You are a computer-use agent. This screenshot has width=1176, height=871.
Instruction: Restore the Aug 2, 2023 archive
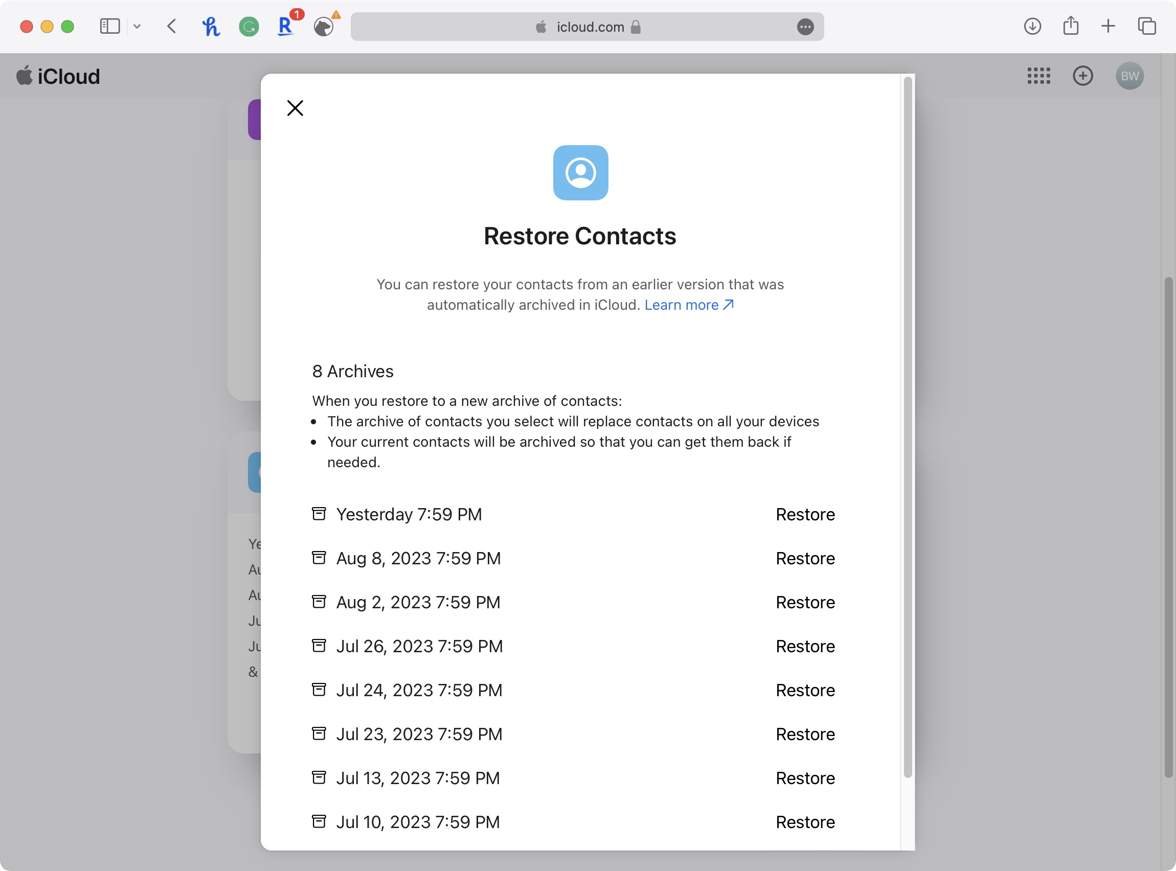(805, 602)
